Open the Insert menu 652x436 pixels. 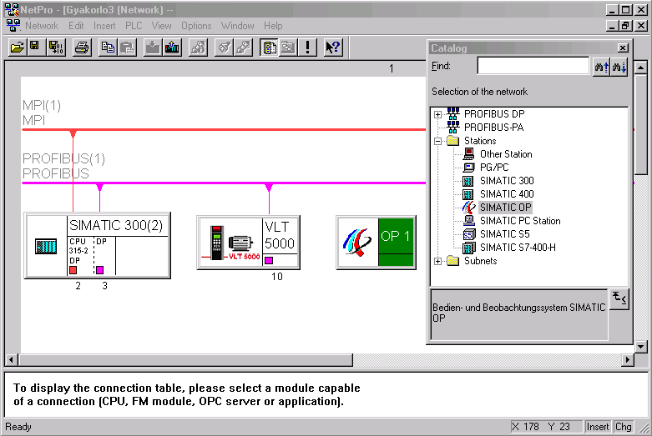tap(104, 26)
